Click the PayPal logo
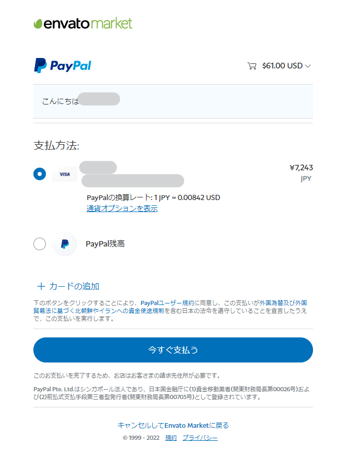Viewport: 337px width, 468px height. (63, 65)
